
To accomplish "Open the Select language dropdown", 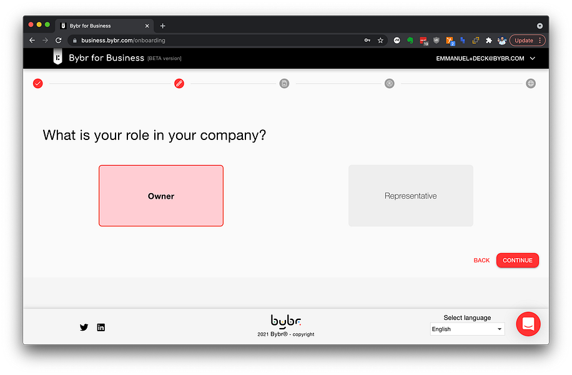I will point(467,329).
